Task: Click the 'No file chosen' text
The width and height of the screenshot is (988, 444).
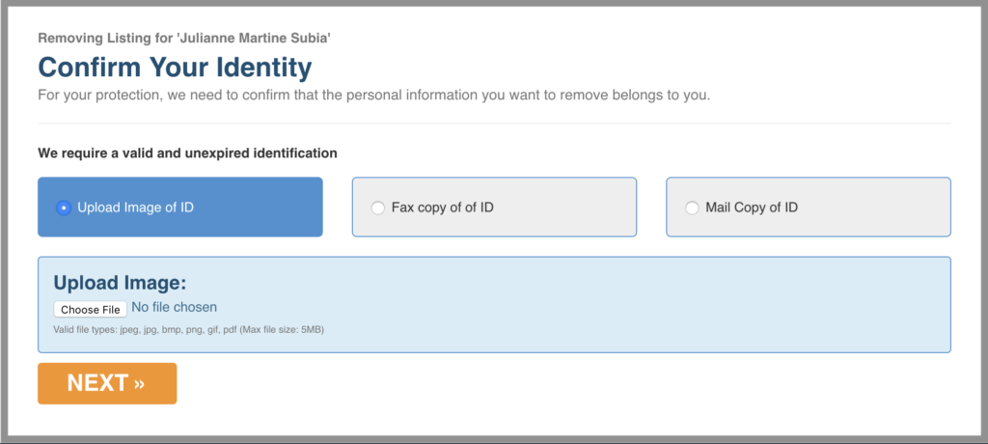Action: (x=175, y=308)
